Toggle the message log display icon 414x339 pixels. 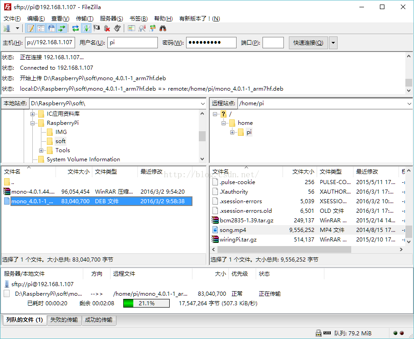click(30, 28)
